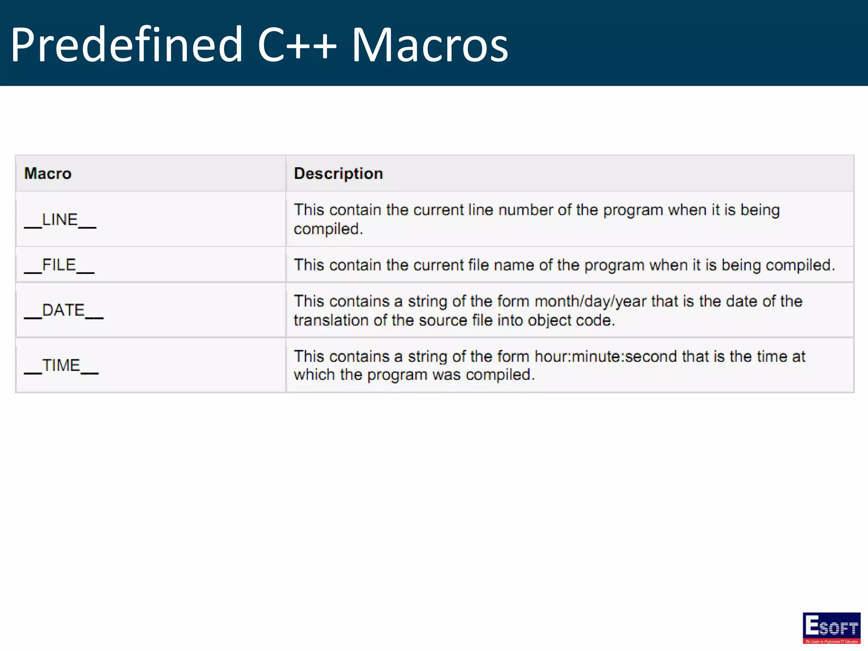Click the empty white area below table

(x=424, y=509)
